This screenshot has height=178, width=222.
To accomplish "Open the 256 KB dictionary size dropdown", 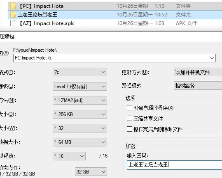I will [80, 114].
